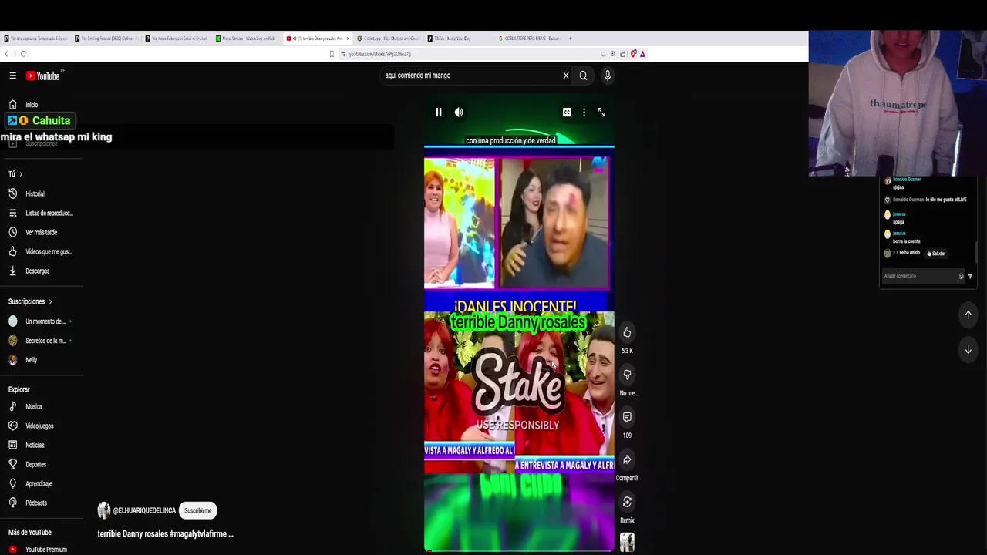The image size is (987, 555).
Task: Clear the search text with the X
Action: point(566,76)
